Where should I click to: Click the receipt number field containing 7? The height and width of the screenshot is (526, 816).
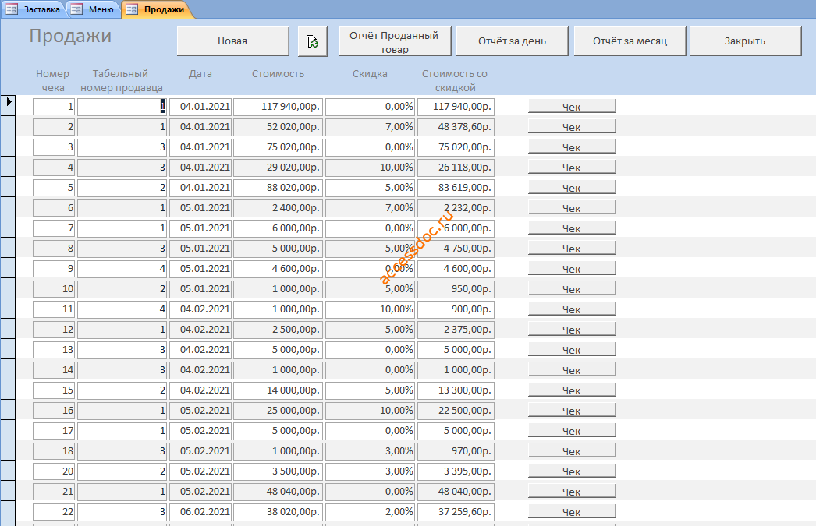54,228
